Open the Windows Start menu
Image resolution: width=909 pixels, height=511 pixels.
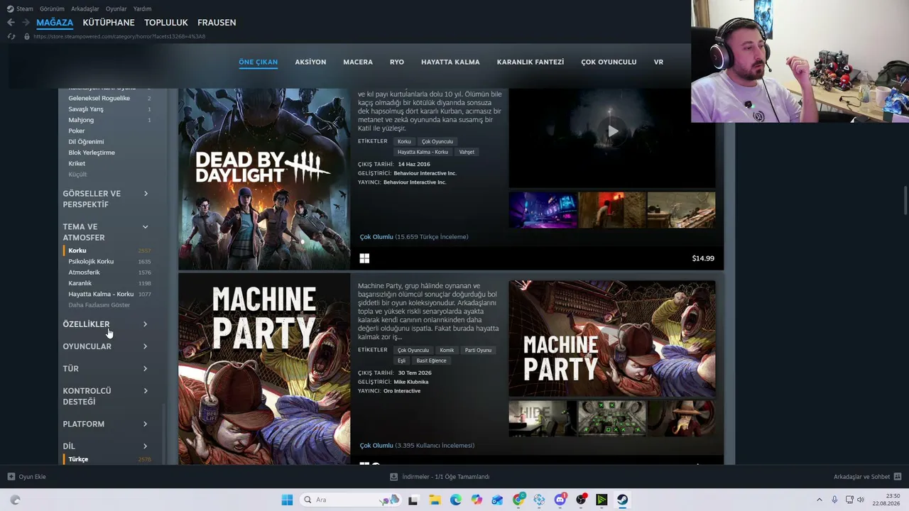pyautogui.click(x=287, y=500)
